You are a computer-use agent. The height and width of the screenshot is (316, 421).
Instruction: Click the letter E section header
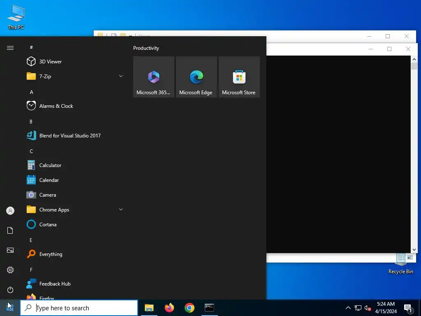[31, 240]
